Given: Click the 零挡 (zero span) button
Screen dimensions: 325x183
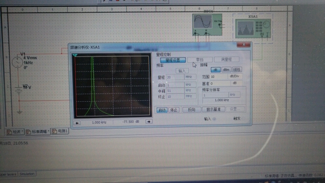Looking at the screenshot, I should point(200,60).
